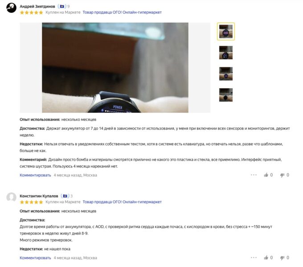Click the five-star rating of Андрей's review

[31, 12]
